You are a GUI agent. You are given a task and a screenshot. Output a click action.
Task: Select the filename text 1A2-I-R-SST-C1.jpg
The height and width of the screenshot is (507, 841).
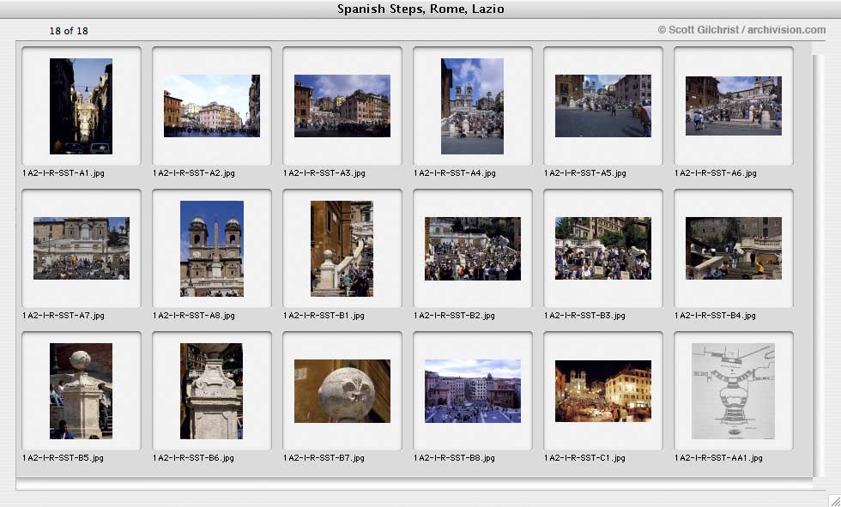584,458
